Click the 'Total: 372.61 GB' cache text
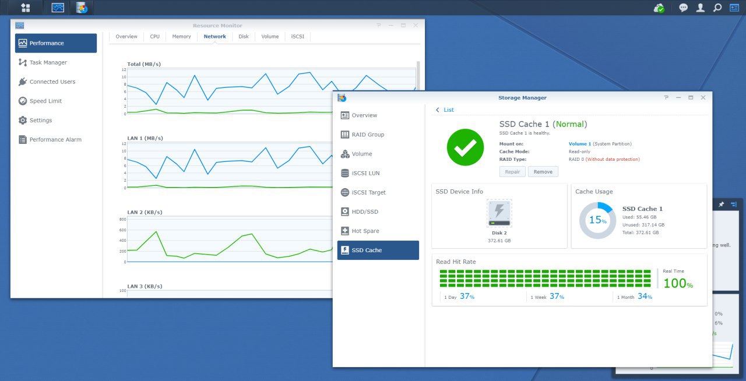 coord(641,232)
